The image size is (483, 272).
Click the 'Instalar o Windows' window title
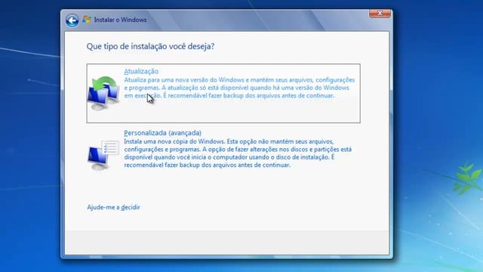point(120,20)
